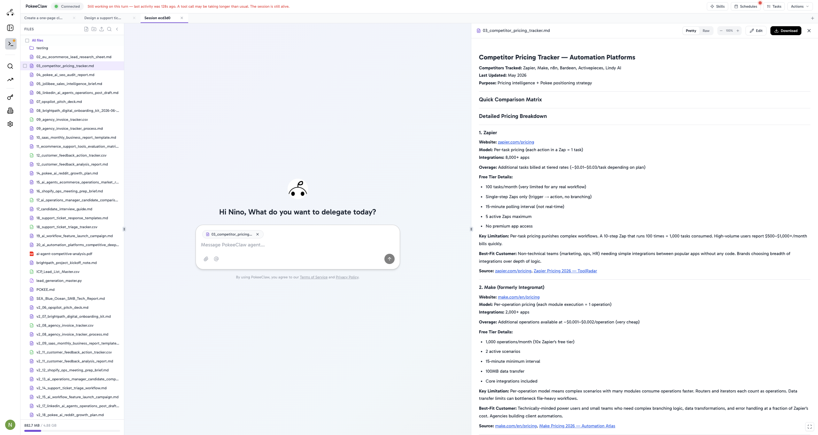The image size is (818, 435).
Task: Open 'Zapier Pricing 2026 — ToolRadar' link
Action: coord(565,271)
